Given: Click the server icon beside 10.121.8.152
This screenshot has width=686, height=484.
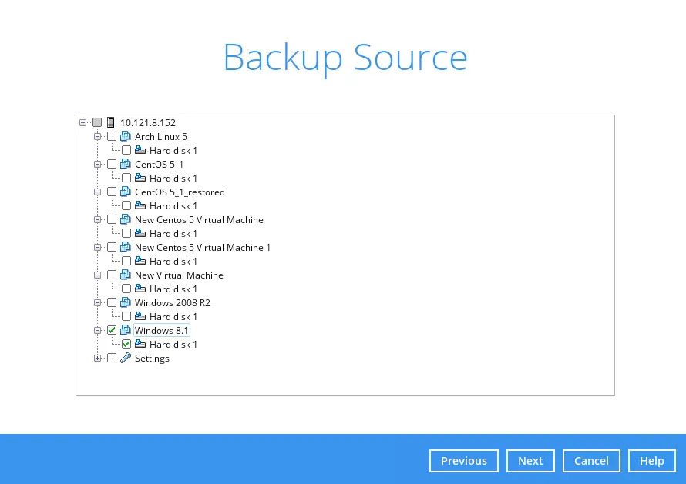Looking at the screenshot, I should tap(111, 122).
